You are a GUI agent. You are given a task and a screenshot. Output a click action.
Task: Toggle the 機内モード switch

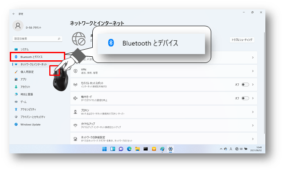245,98
